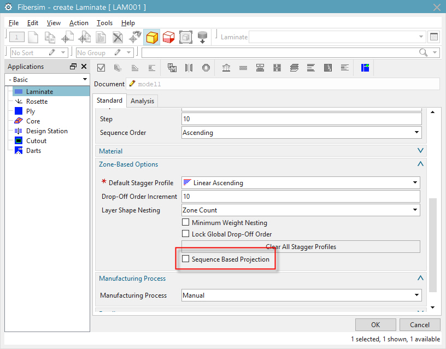This screenshot has width=446, height=349.
Task: Check the Minimum Weight Nesting option
Action: point(186,223)
